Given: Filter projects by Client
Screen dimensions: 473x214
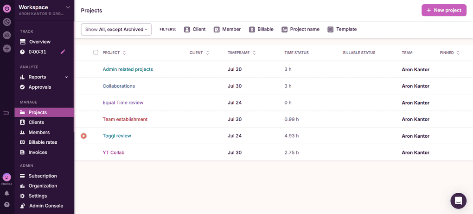Looking at the screenshot, I should point(195,30).
